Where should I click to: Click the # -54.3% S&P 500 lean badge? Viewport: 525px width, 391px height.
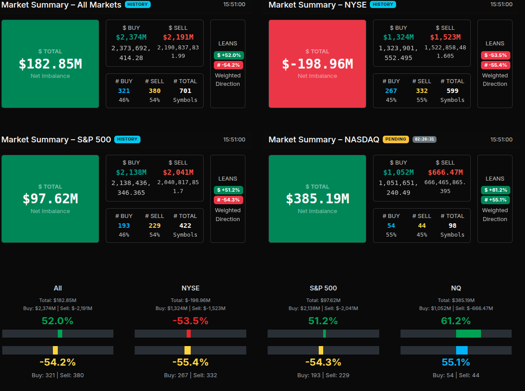point(228,200)
